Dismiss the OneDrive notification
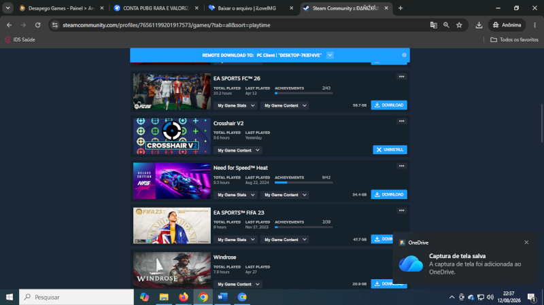 coord(526,243)
